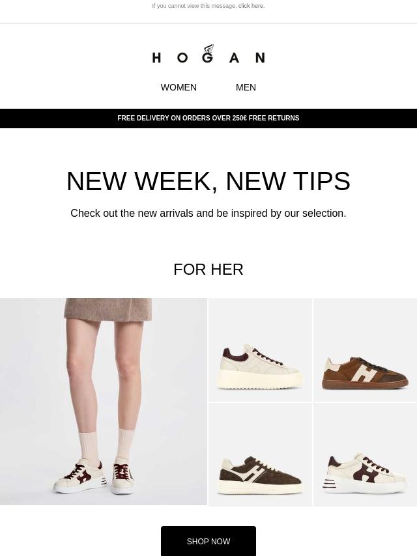
Task: Click the letter A in Hogan logo
Action: point(234,57)
